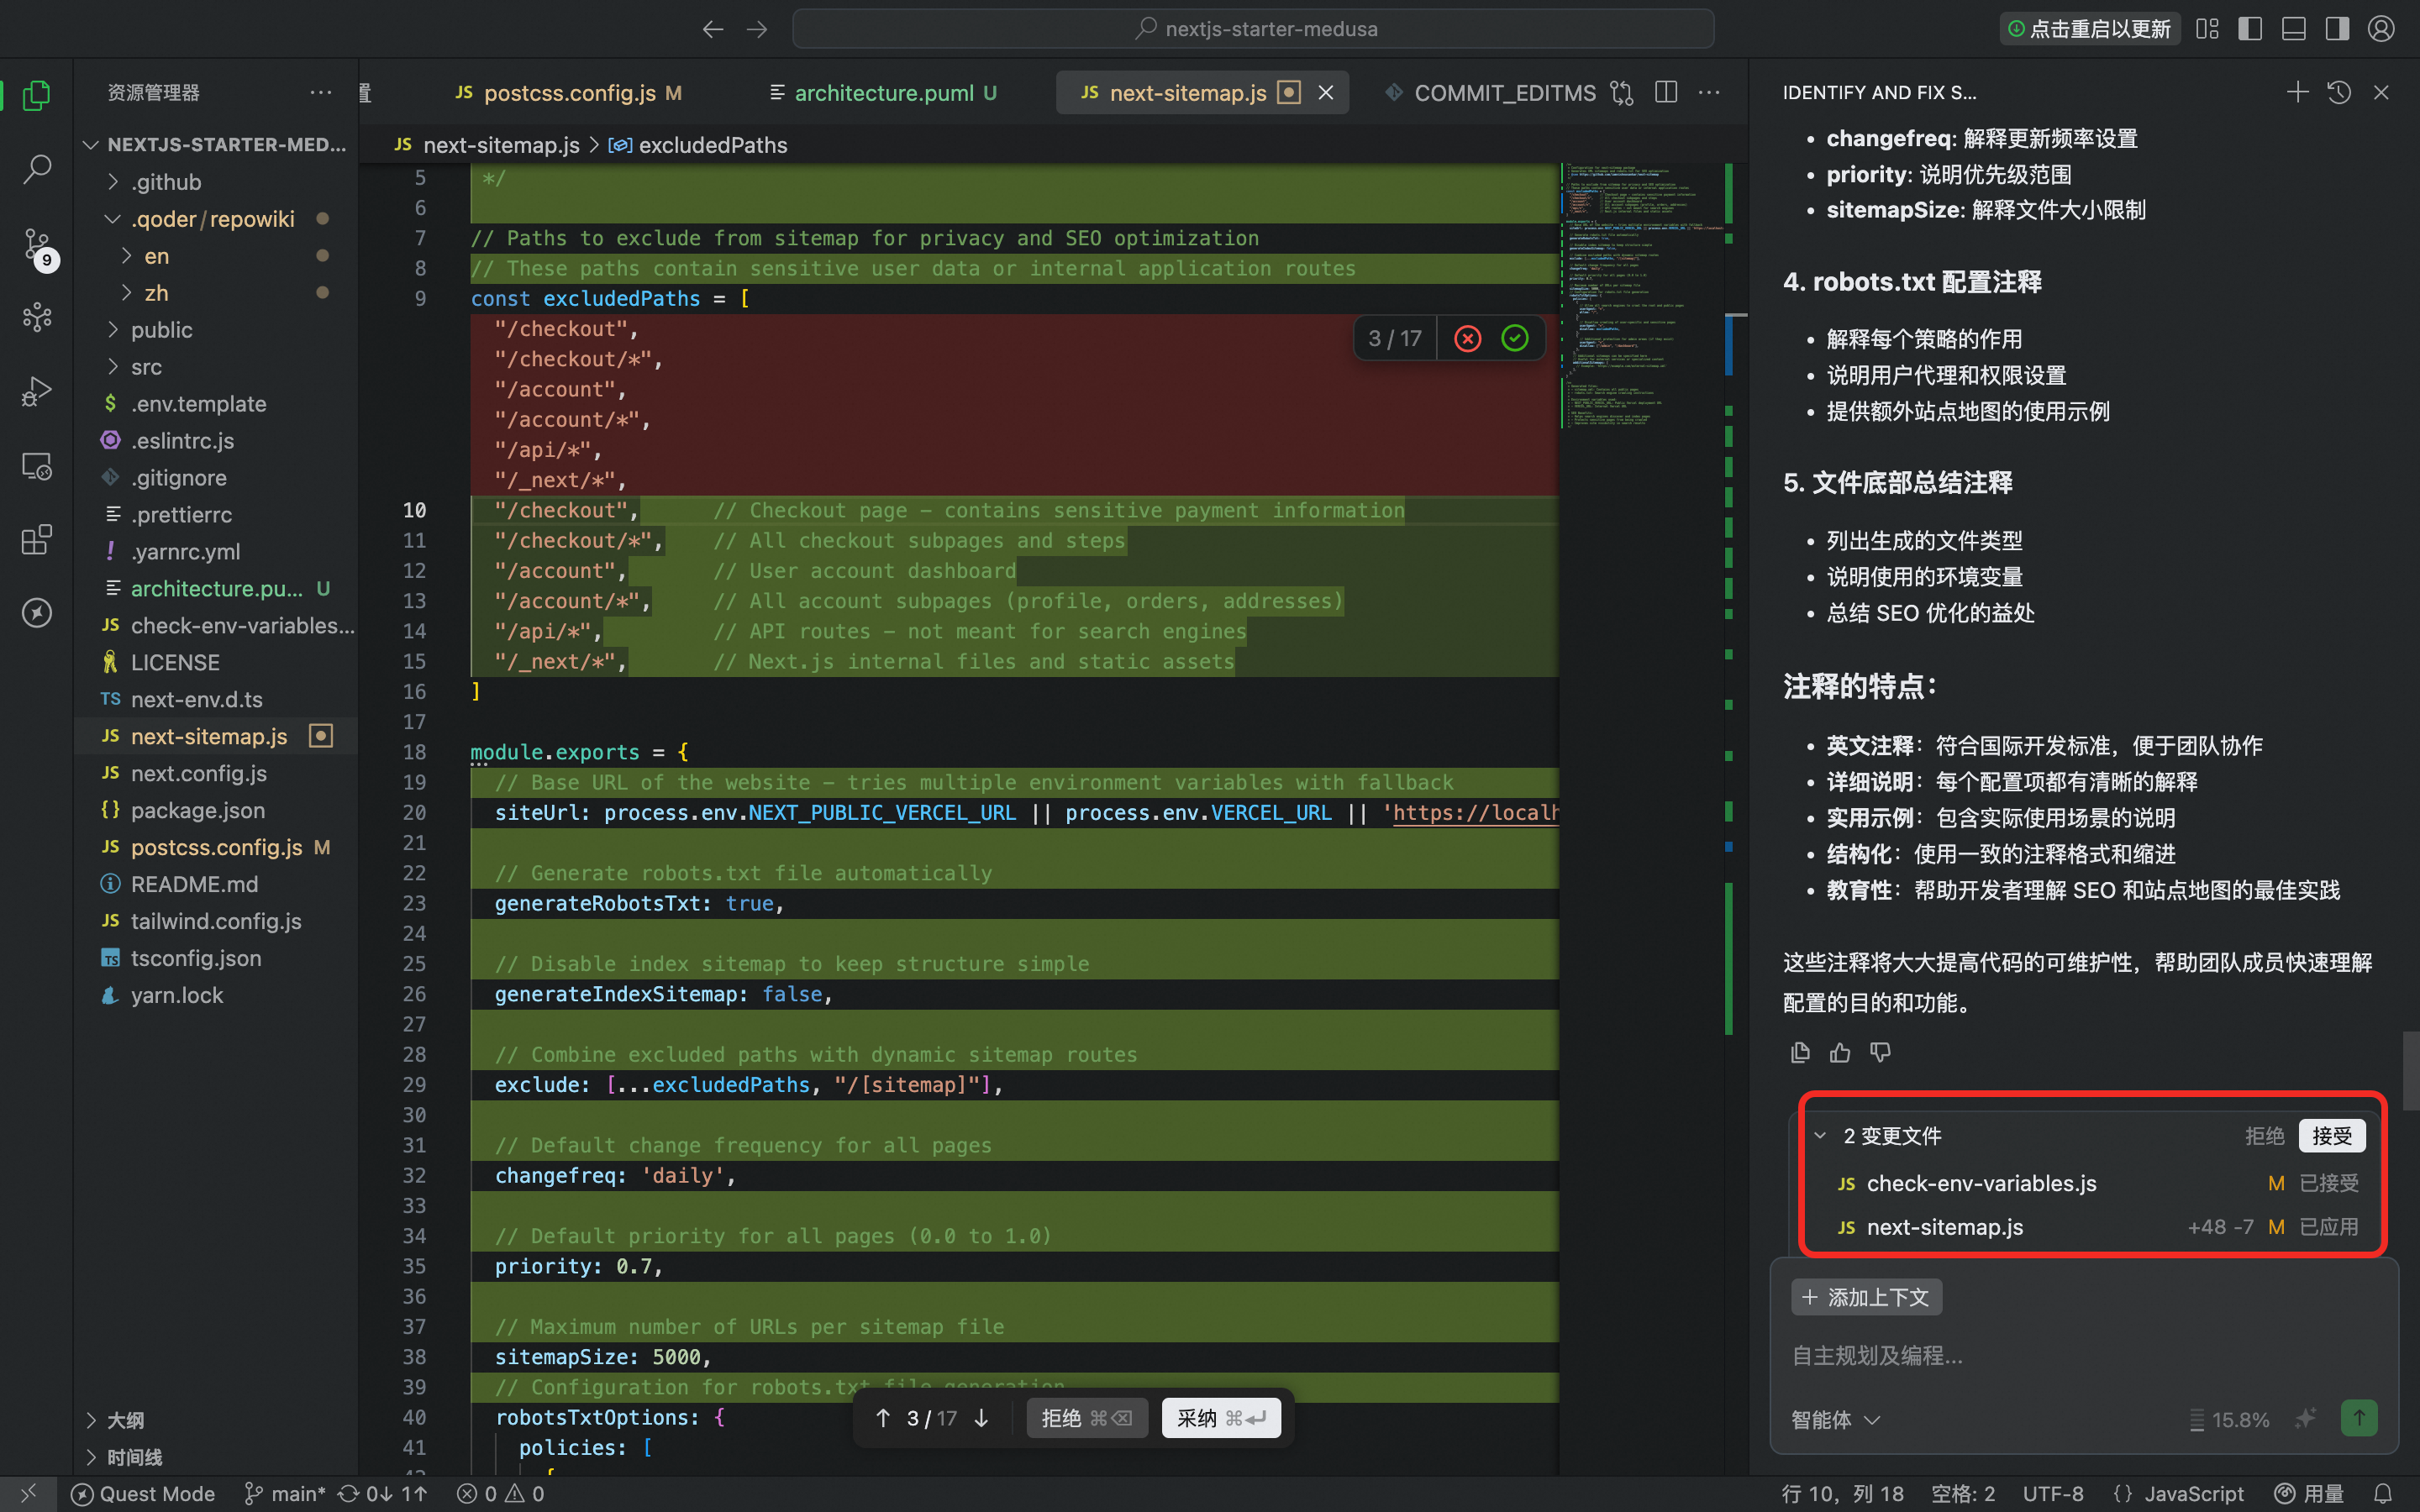The height and width of the screenshot is (1512, 2420).
Task: Open the Search view in activity bar
Action: point(37,169)
